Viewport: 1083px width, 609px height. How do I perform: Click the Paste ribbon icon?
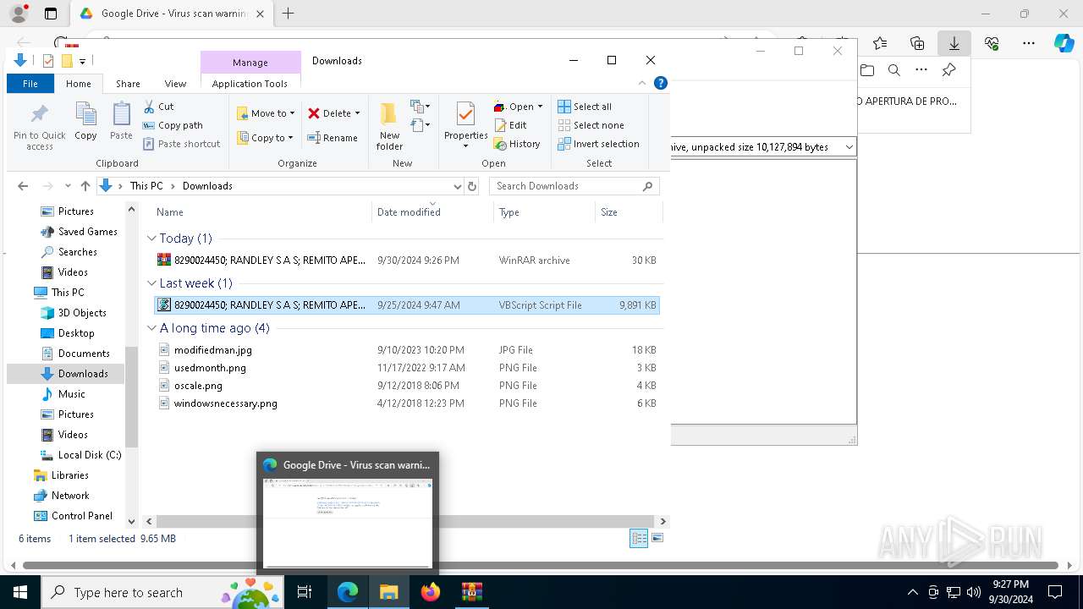(x=121, y=114)
